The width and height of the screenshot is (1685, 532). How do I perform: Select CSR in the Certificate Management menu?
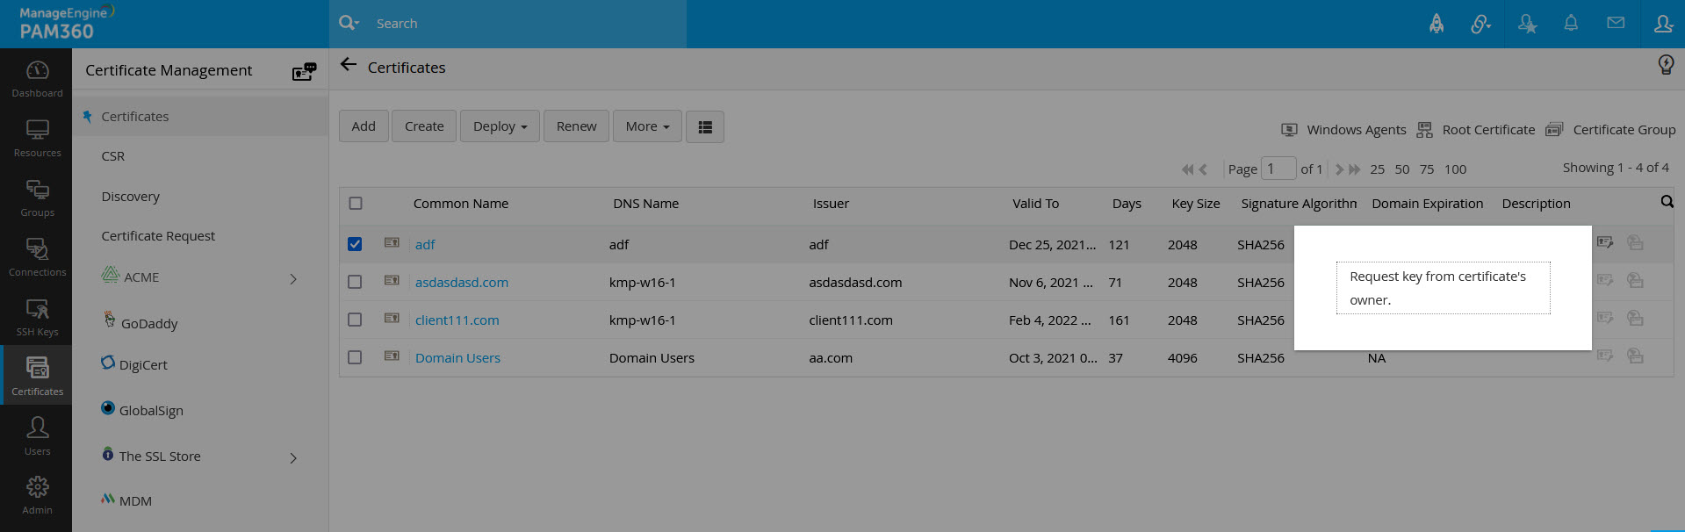[x=113, y=155]
